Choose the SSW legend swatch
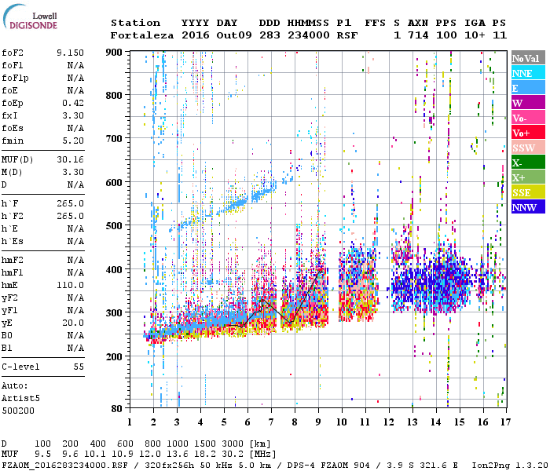This screenshot has height=471, width=550. pyautogui.click(x=528, y=148)
